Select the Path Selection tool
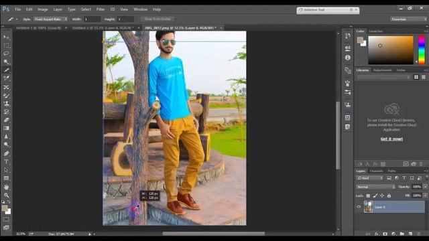This screenshot has width=429, height=241. [6, 169]
